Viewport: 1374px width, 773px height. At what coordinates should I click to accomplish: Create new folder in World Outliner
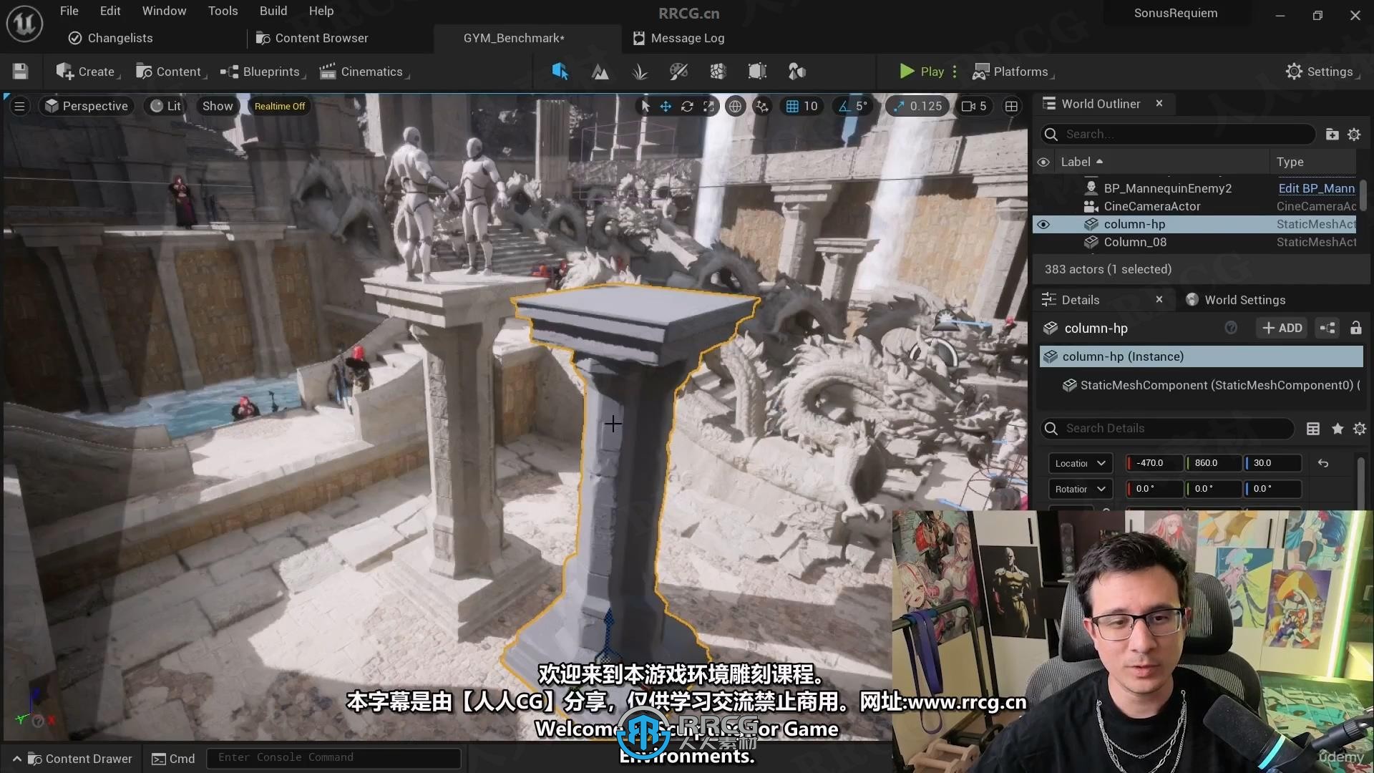[x=1332, y=134]
